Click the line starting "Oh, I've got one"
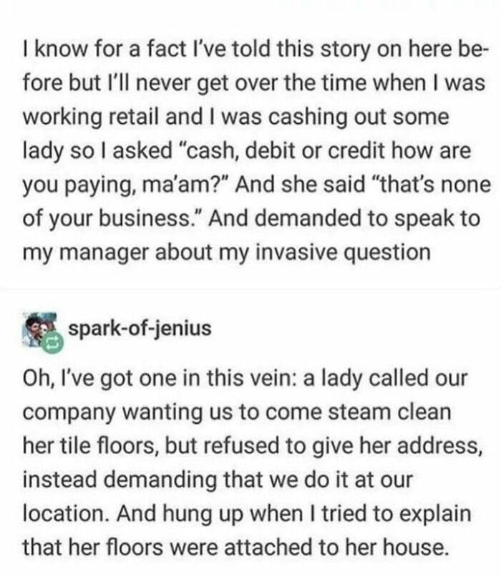501x577 pixels. (x=245, y=378)
